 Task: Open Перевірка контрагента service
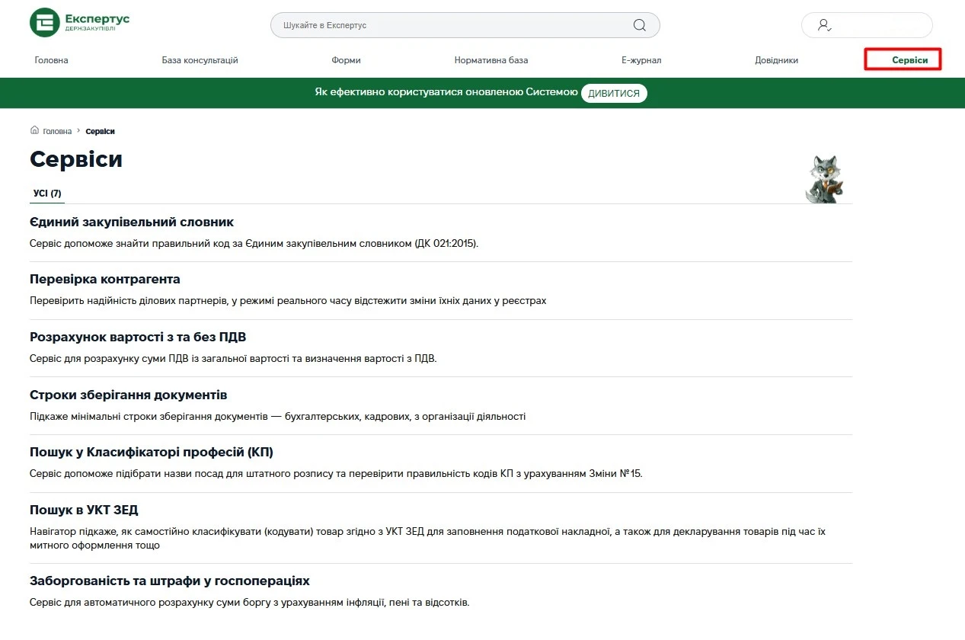tap(105, 280)
